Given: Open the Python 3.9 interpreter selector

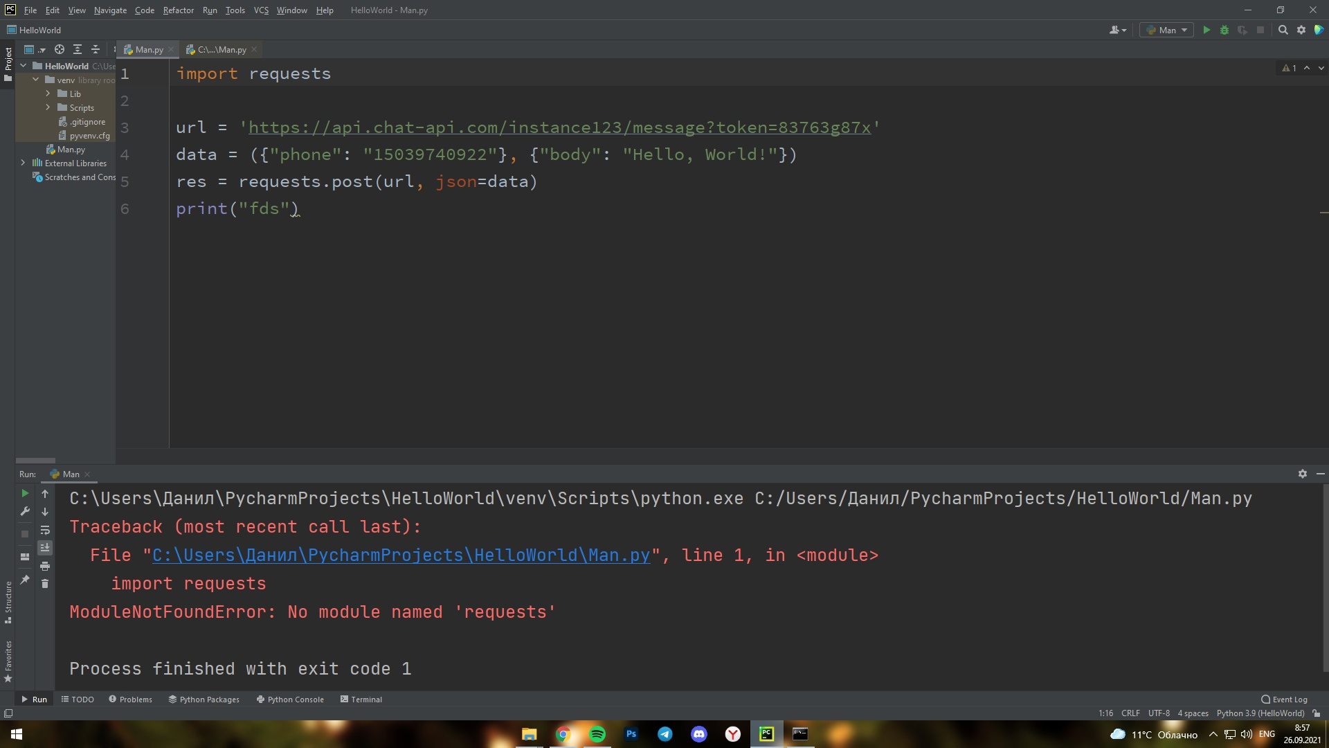Looking at the screenshot, I should [1260, 713].
